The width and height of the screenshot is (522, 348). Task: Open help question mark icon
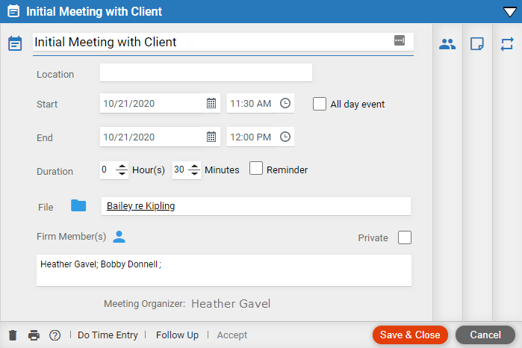[55, 335]
